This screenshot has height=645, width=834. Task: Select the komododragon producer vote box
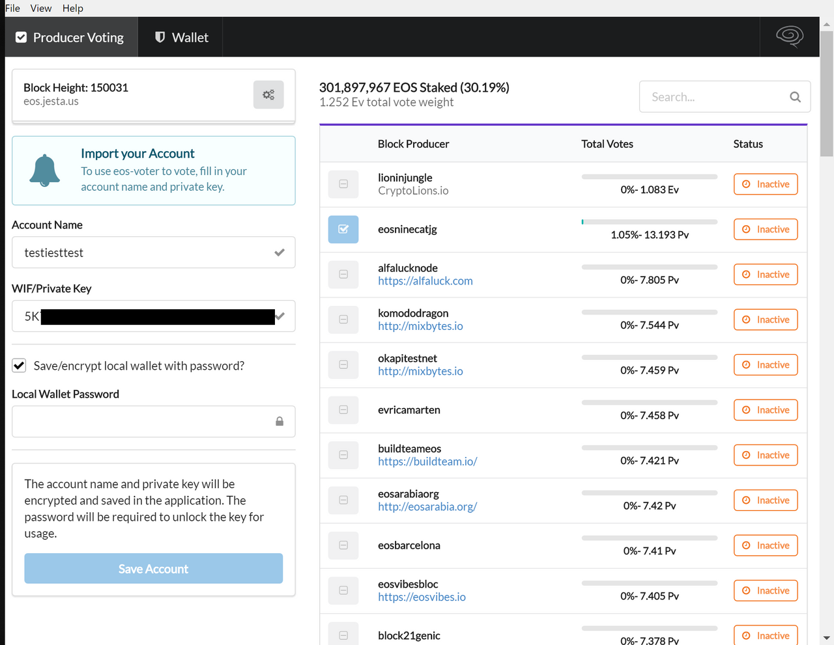pos(343,320)
